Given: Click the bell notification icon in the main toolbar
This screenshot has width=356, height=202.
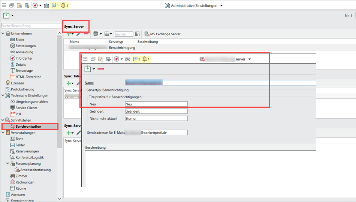Looking at the screenshot, I should click(63, 6).
